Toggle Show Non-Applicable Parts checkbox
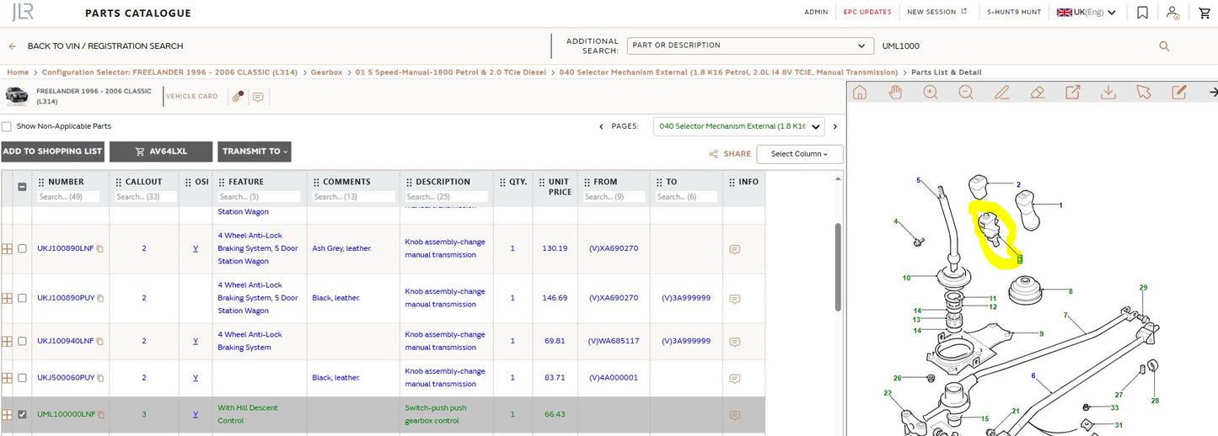The height and width of the screenshot is (436, 1218). point(7,126)
